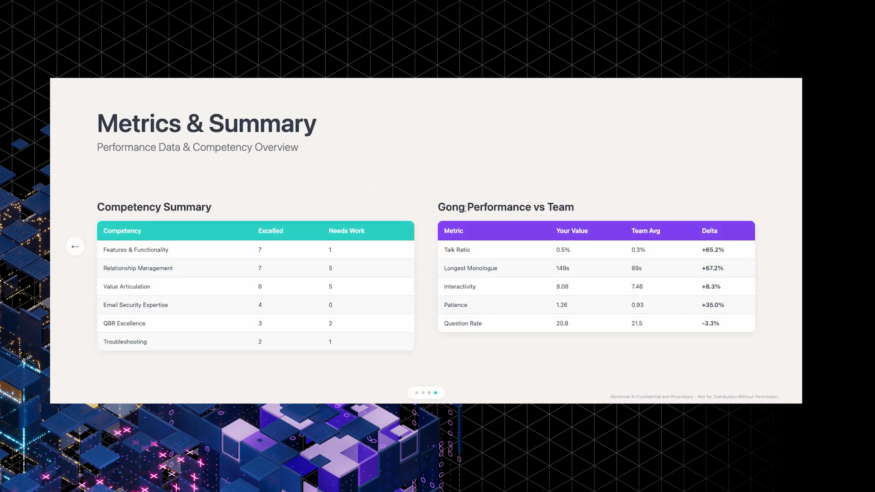
Task: Select the Value Articulation row label
Action: 127,287
